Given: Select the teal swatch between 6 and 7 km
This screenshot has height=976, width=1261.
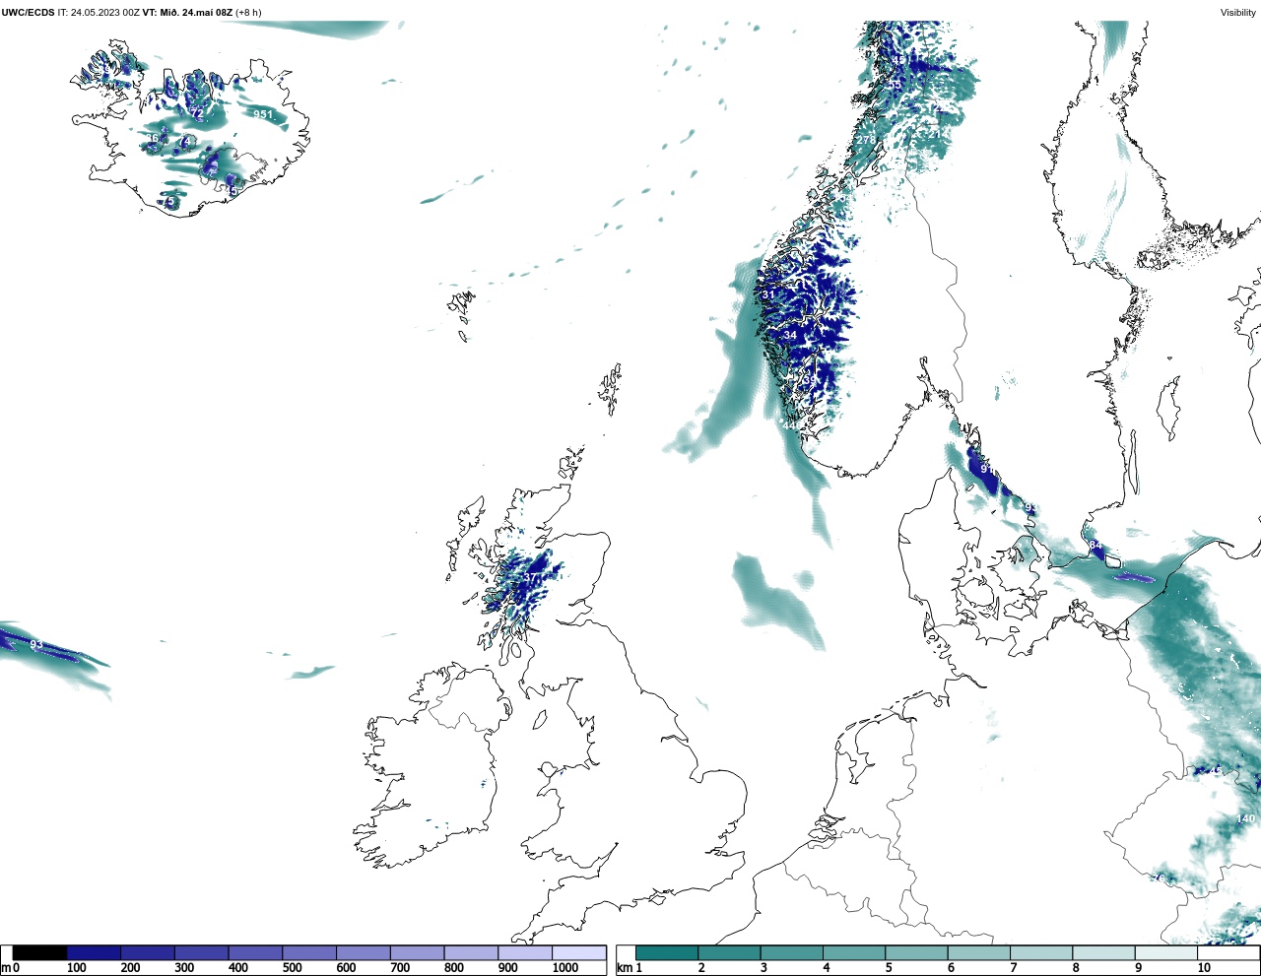Looking at the screenshot, I should (978, 952).
